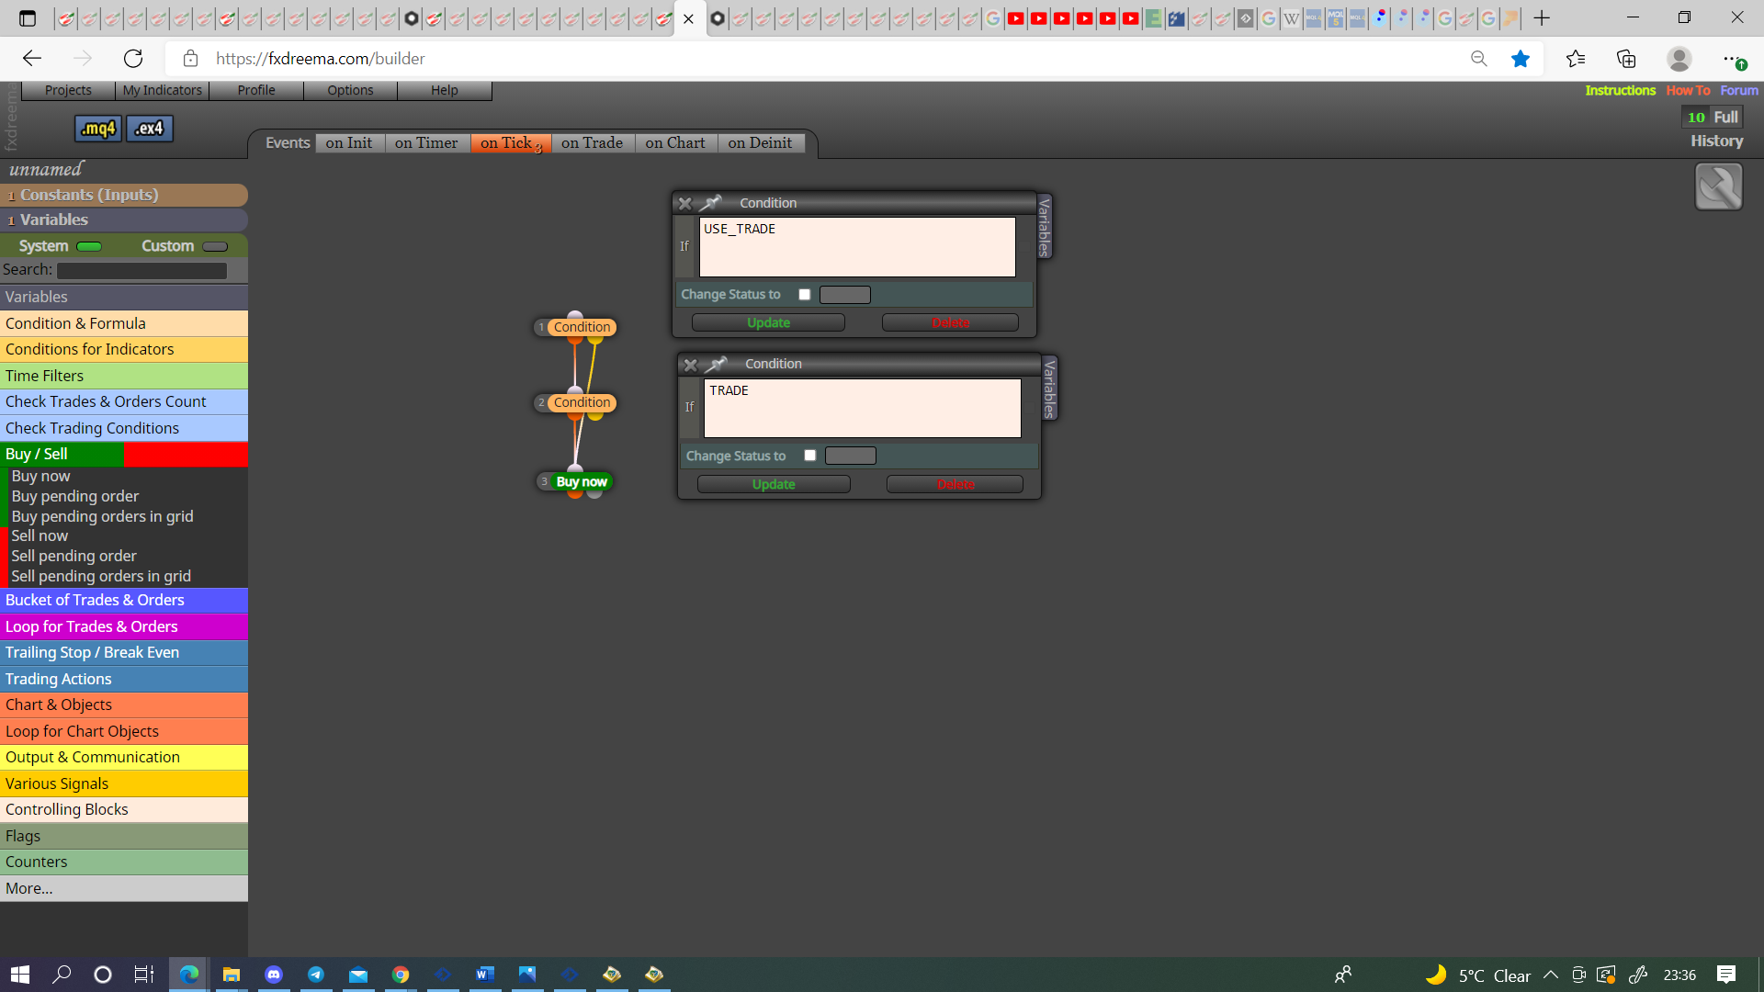Screen dimensions: 1764x992
Task: Open a new browser tab
Action: [1542, 18]
